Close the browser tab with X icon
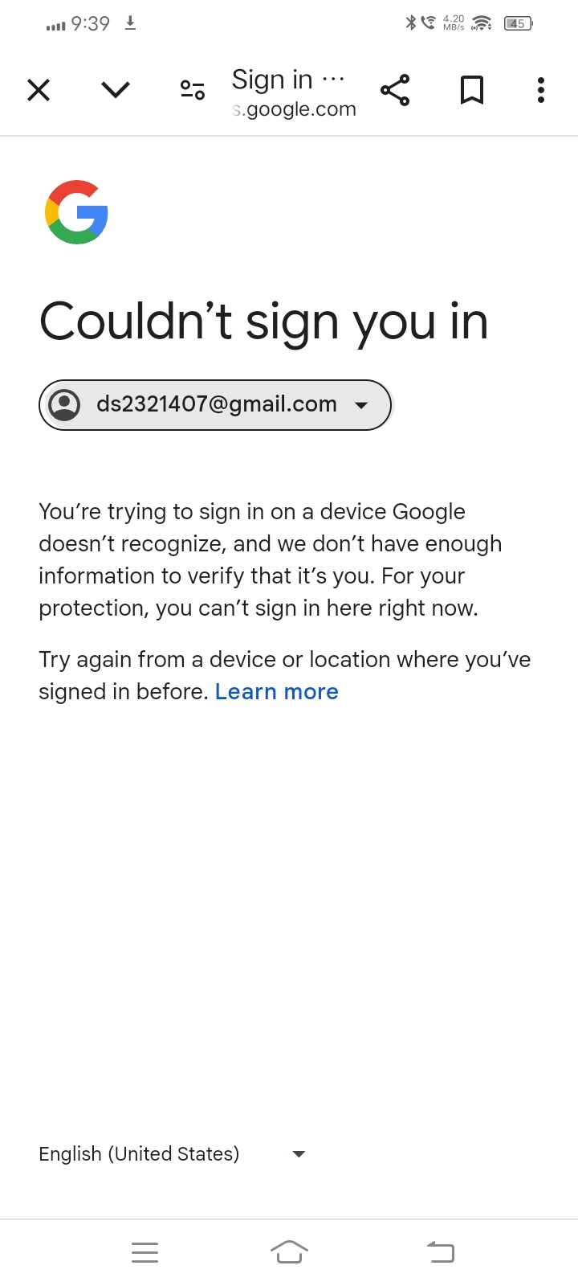The height and width of the screenshot is (1286, 578). (x=39, y=90)
